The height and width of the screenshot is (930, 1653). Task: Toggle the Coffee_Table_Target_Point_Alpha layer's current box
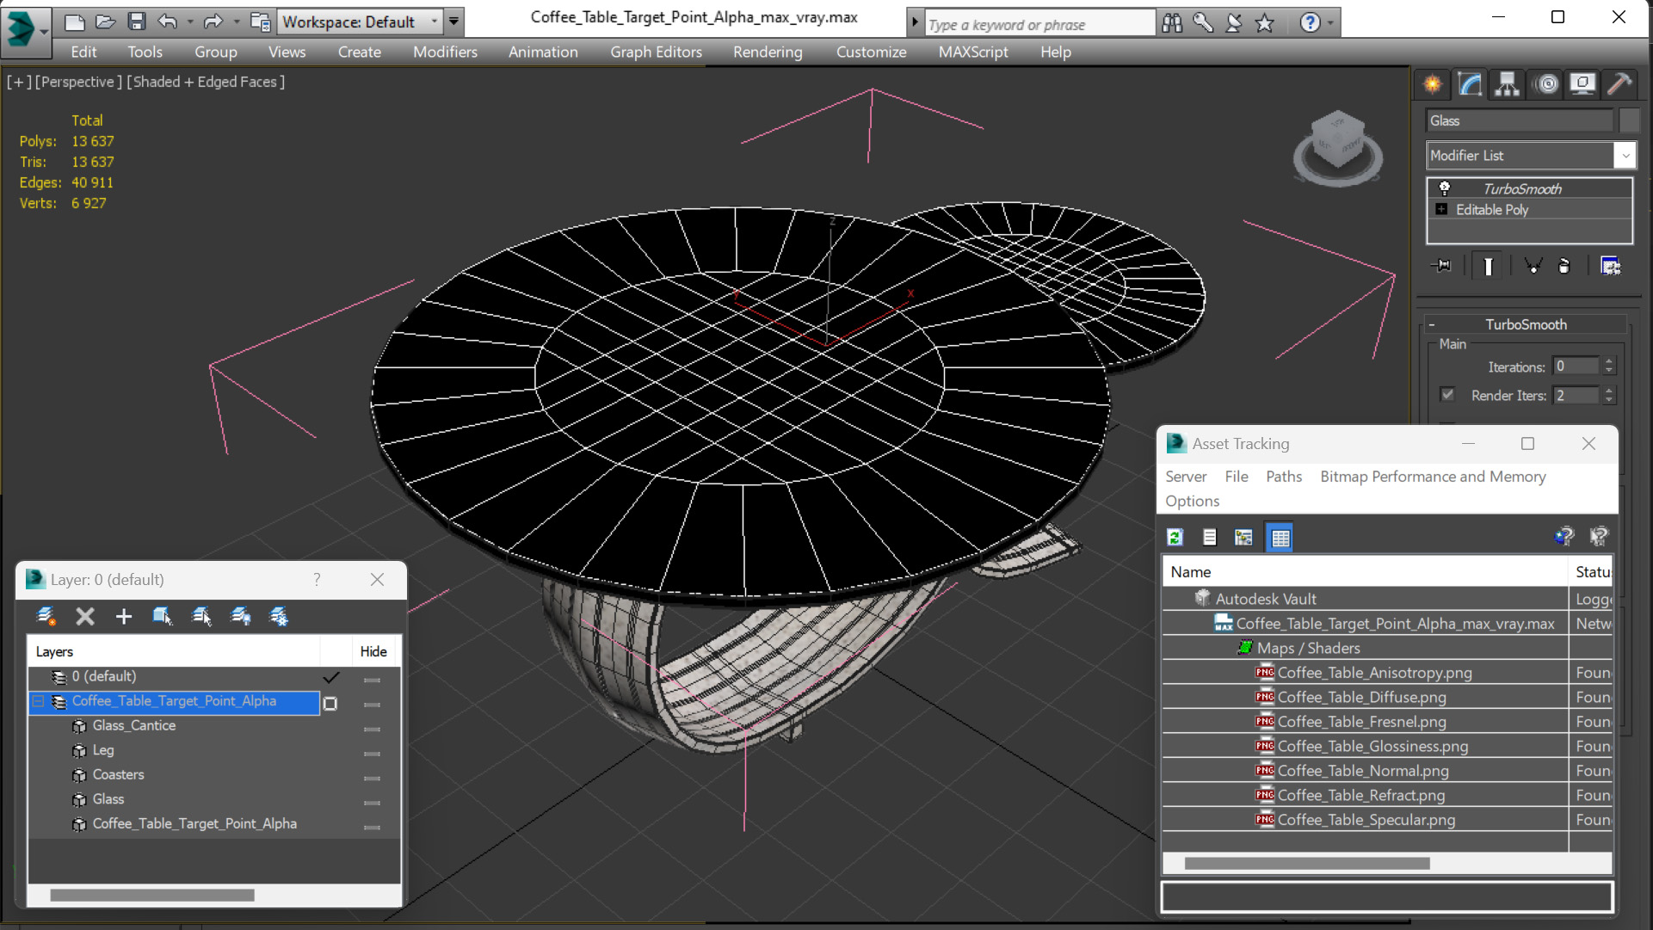[330, 704]
